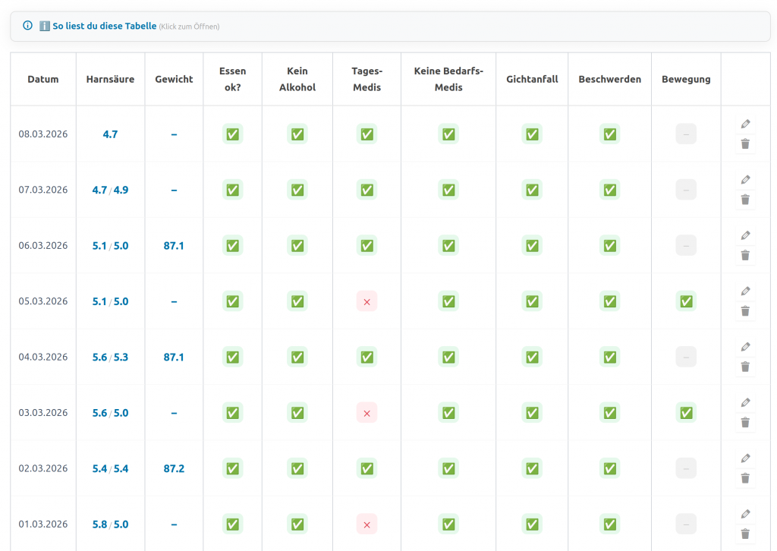The width and height of the screenshot is (777, 551).
Task: Click Gichtanfall checkmark for 04.03.2026
Action: pos(532,357)
